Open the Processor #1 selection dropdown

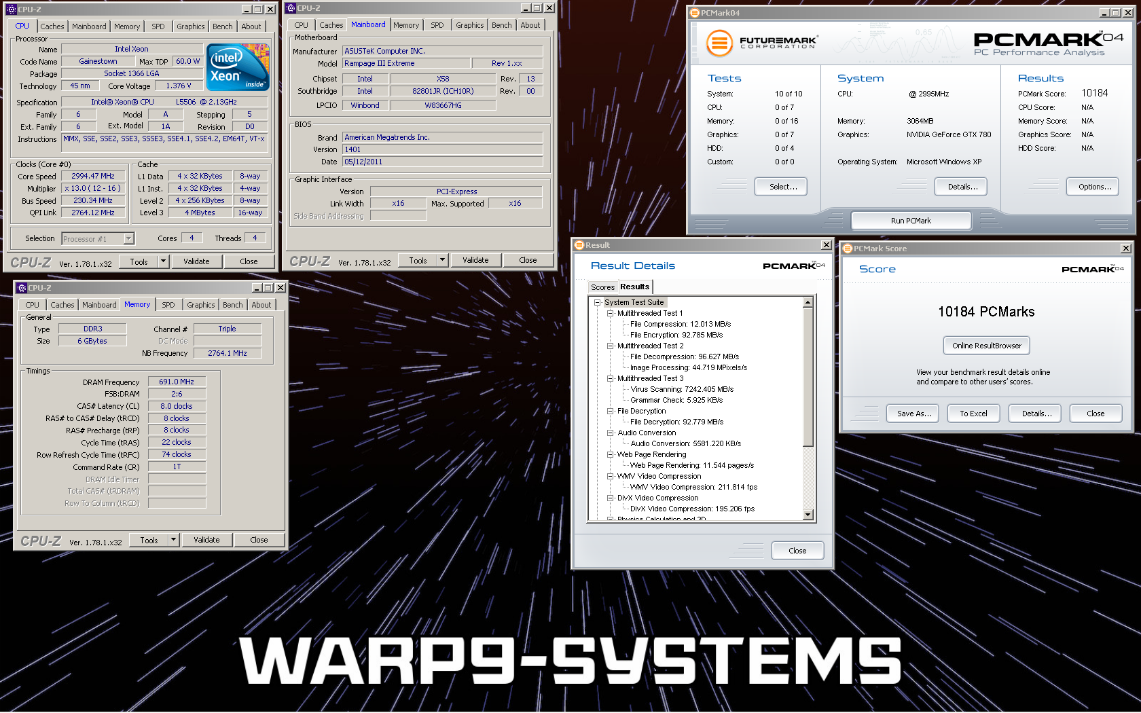click(128, 238)
